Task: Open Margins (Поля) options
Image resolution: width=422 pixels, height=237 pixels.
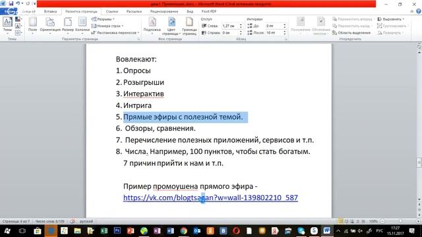Action: [x=32, y=24]
